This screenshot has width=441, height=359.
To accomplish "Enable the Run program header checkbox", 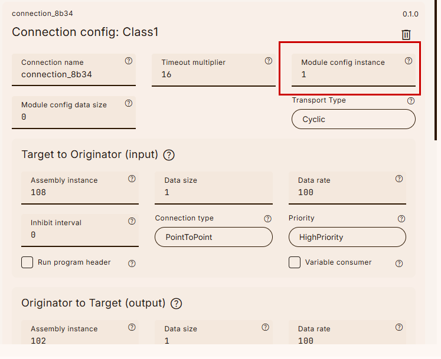I will [x=27, y=262].
